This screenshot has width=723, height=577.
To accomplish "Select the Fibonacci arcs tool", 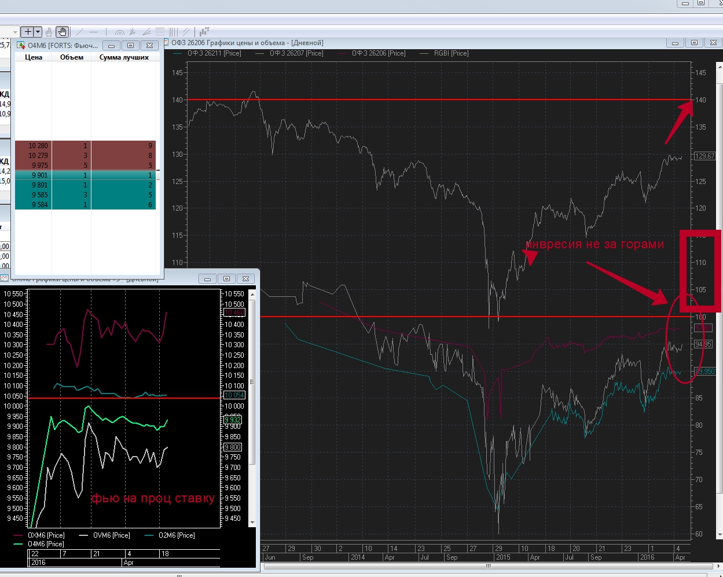I will click(x=119, y=32).
